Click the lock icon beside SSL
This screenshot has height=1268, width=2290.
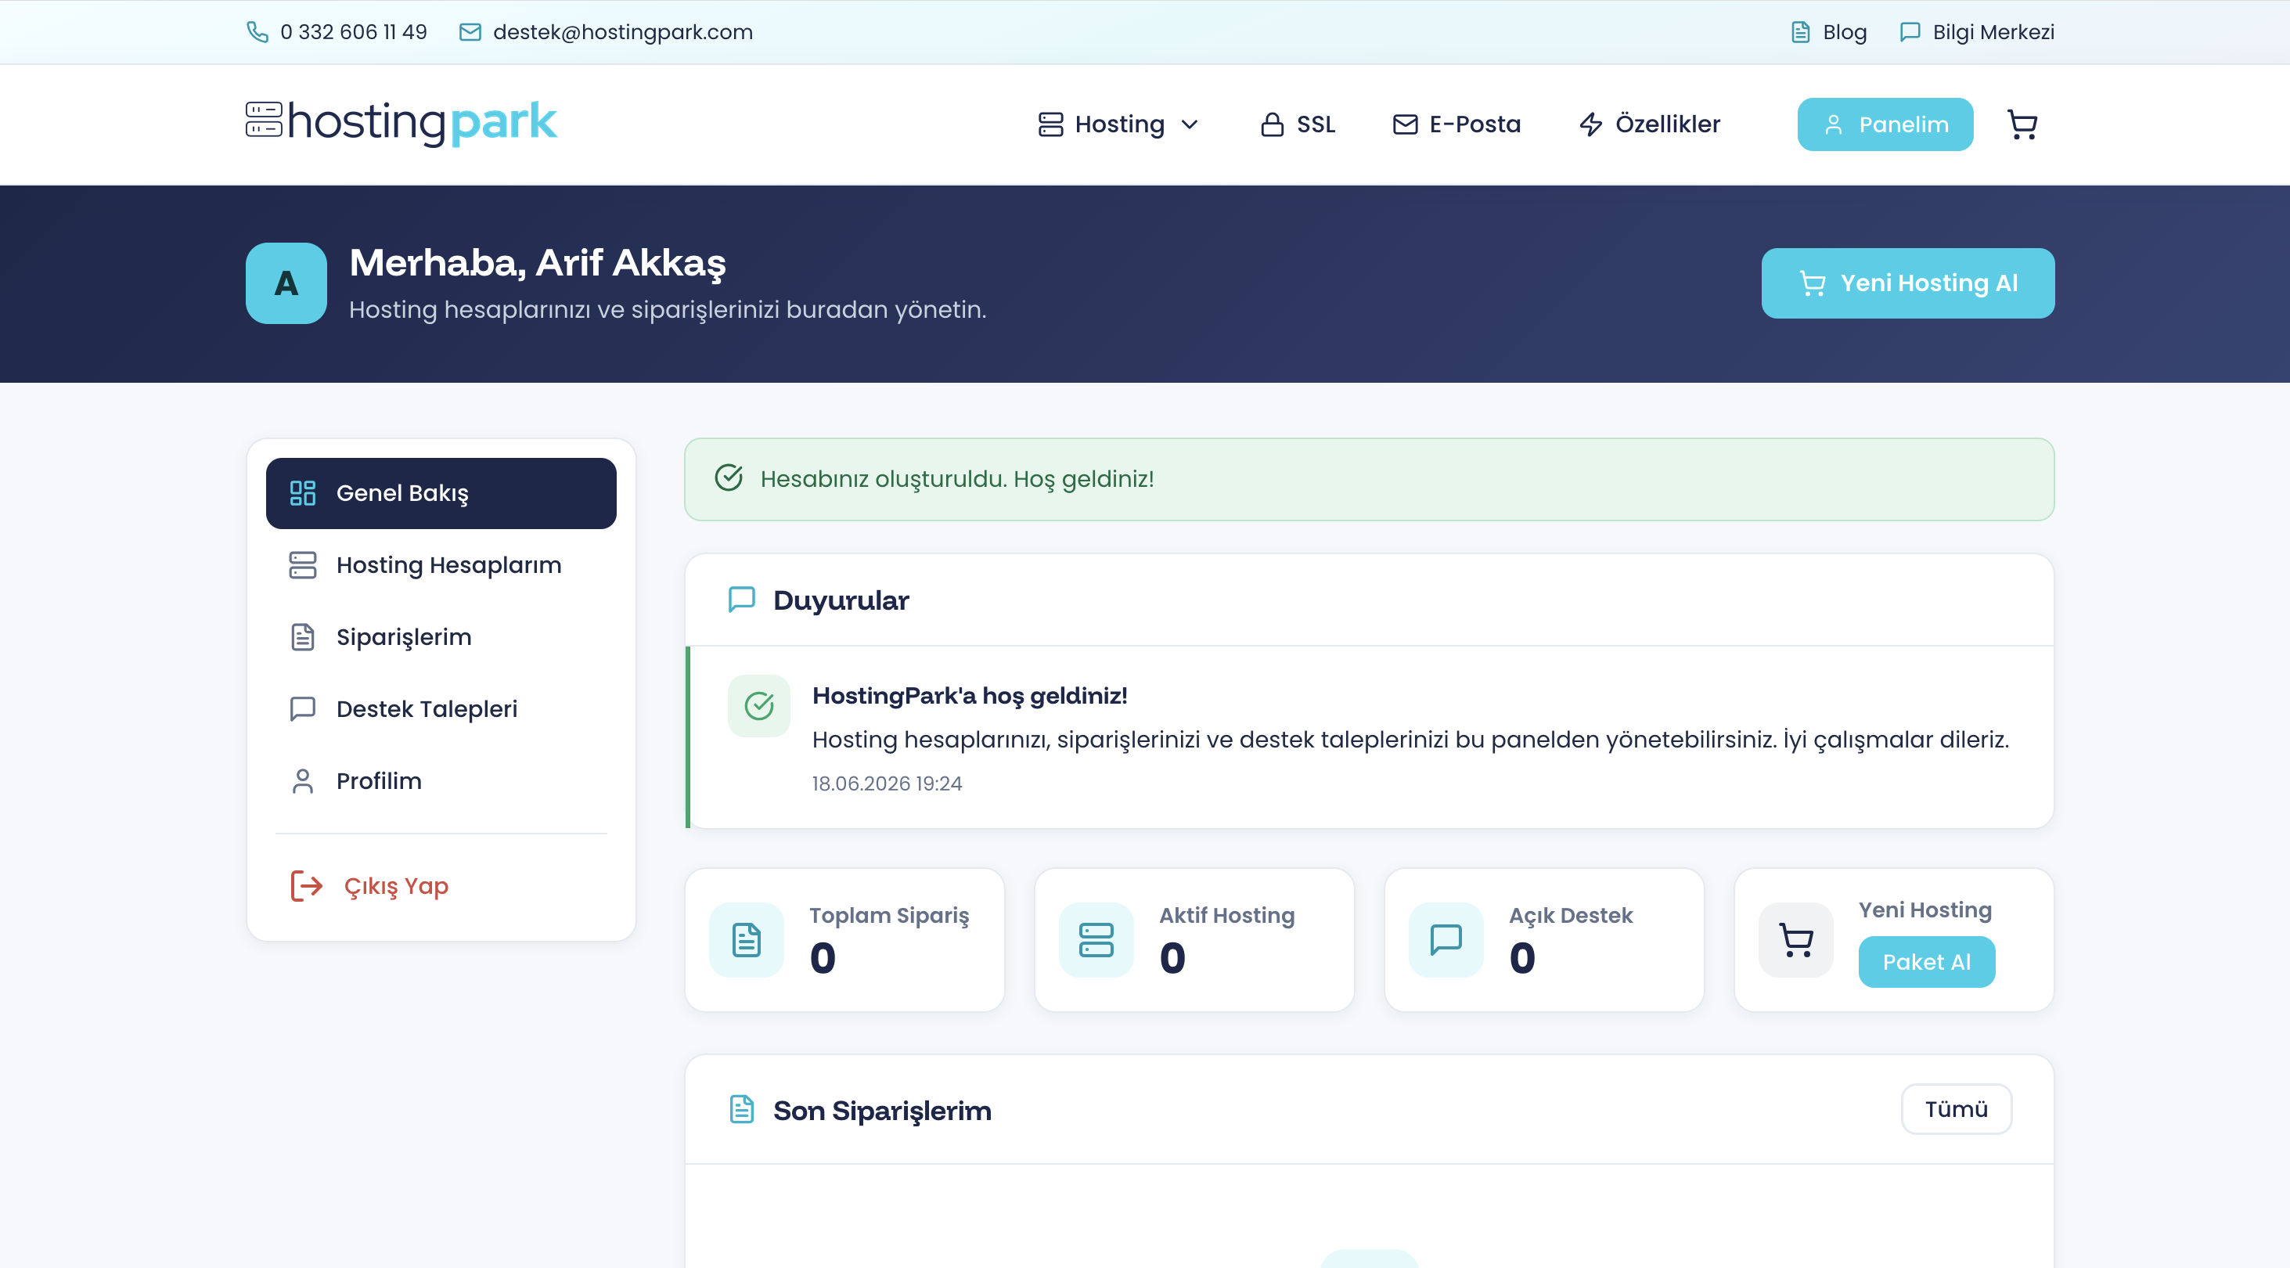[x=1272, y=124]
